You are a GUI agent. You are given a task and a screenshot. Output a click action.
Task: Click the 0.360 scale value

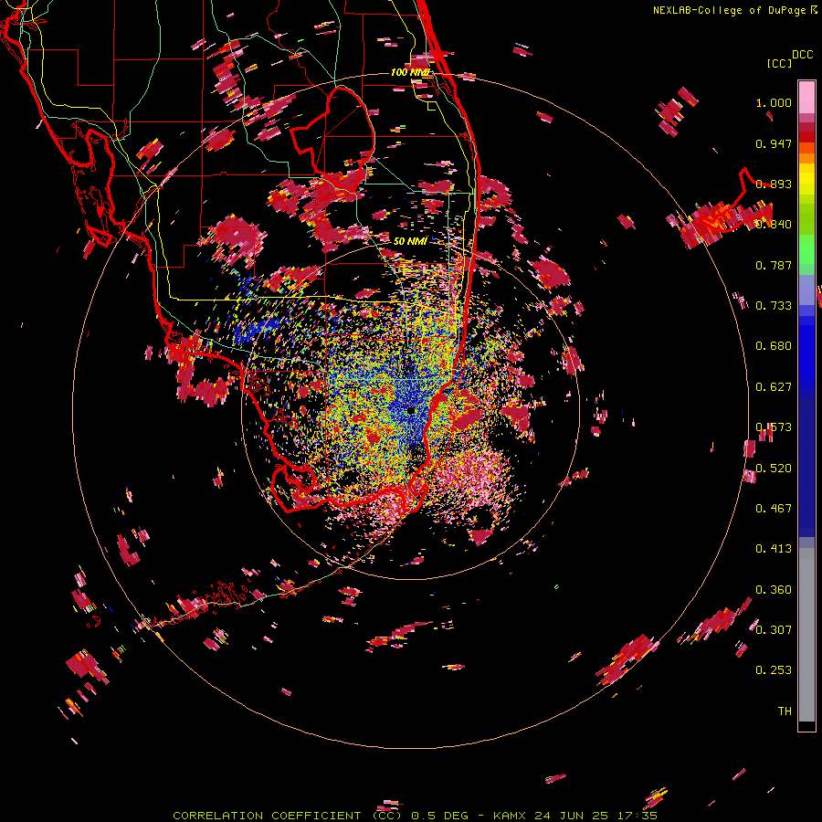click(x=774, y=590)
